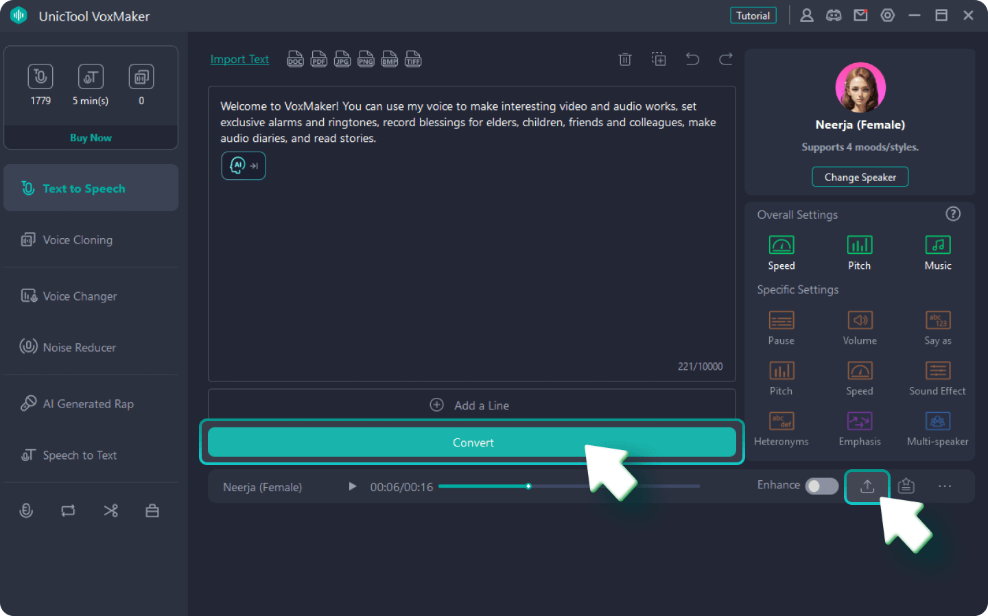Click the loop convert icon in sidebar bottom
The width and height of the screenshot is (988, 616).
68,510
